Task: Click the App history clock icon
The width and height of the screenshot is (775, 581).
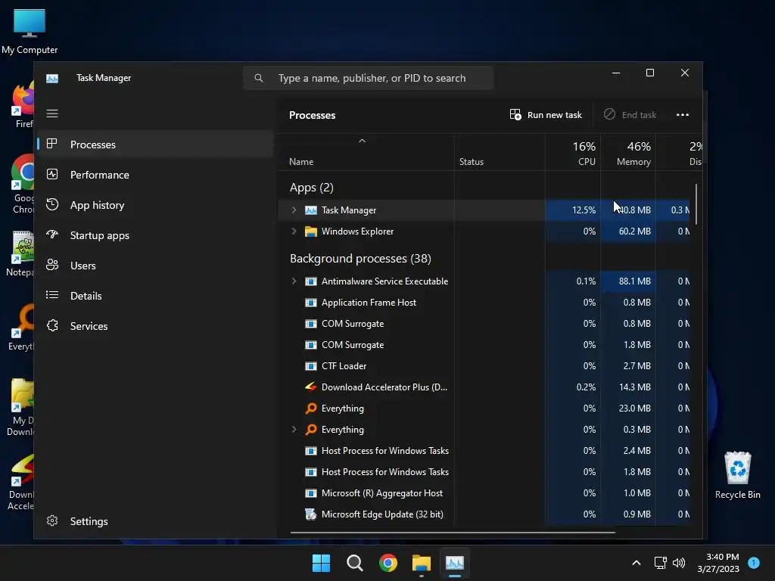Action: pos(52,204)
